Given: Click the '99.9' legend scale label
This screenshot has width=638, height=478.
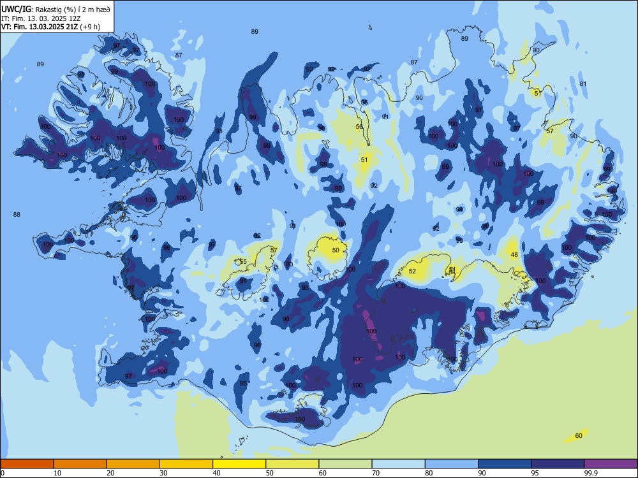Looking at the screenshot, I should pos(591,473).
